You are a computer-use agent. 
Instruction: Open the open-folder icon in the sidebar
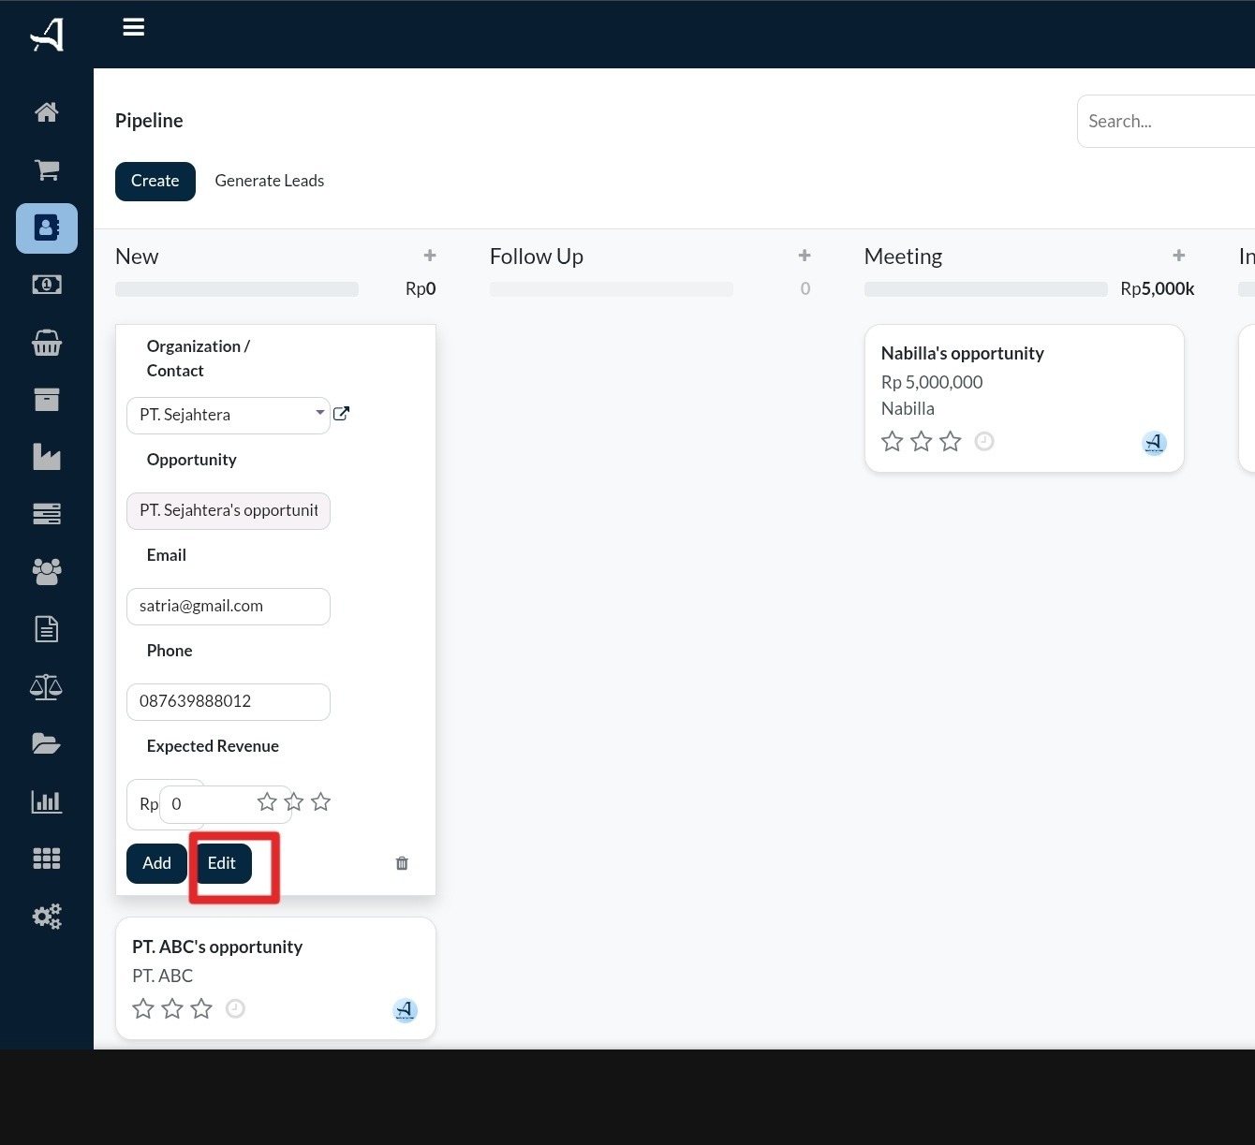click(47, 744)
